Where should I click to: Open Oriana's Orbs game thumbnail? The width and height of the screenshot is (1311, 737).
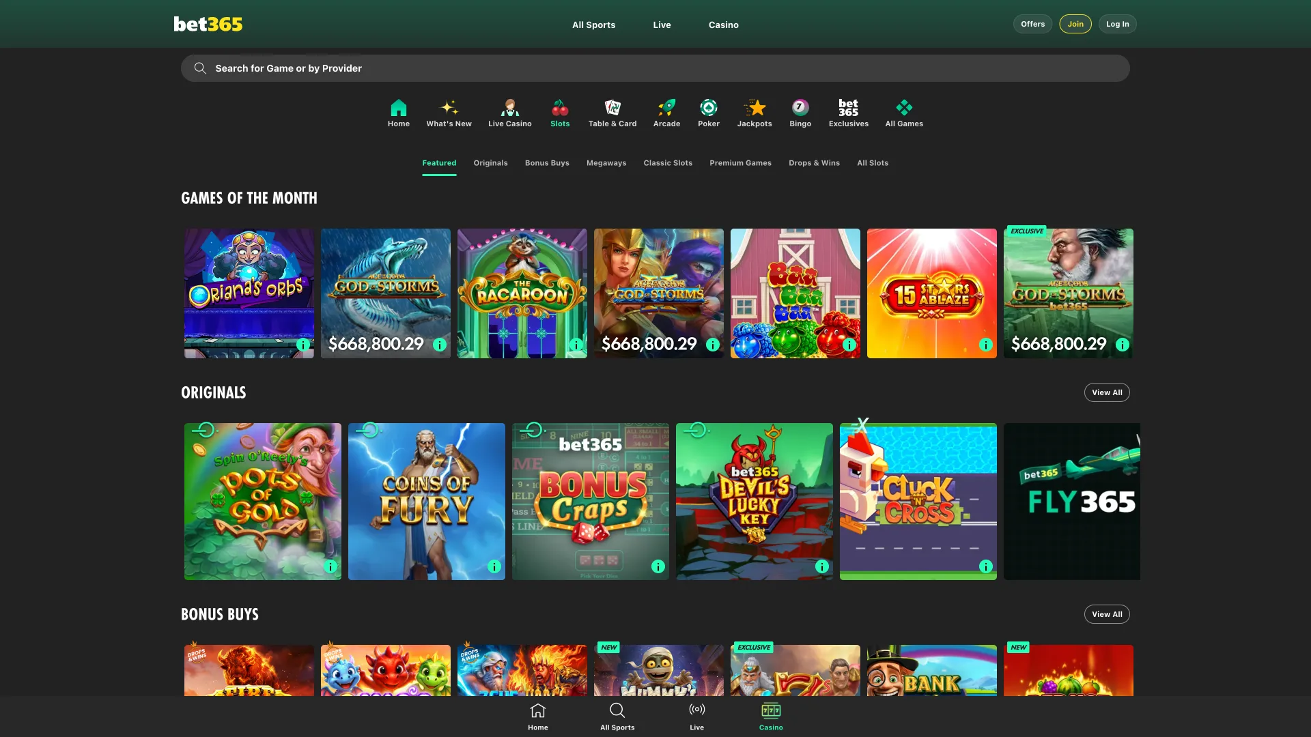click(249, 293)
